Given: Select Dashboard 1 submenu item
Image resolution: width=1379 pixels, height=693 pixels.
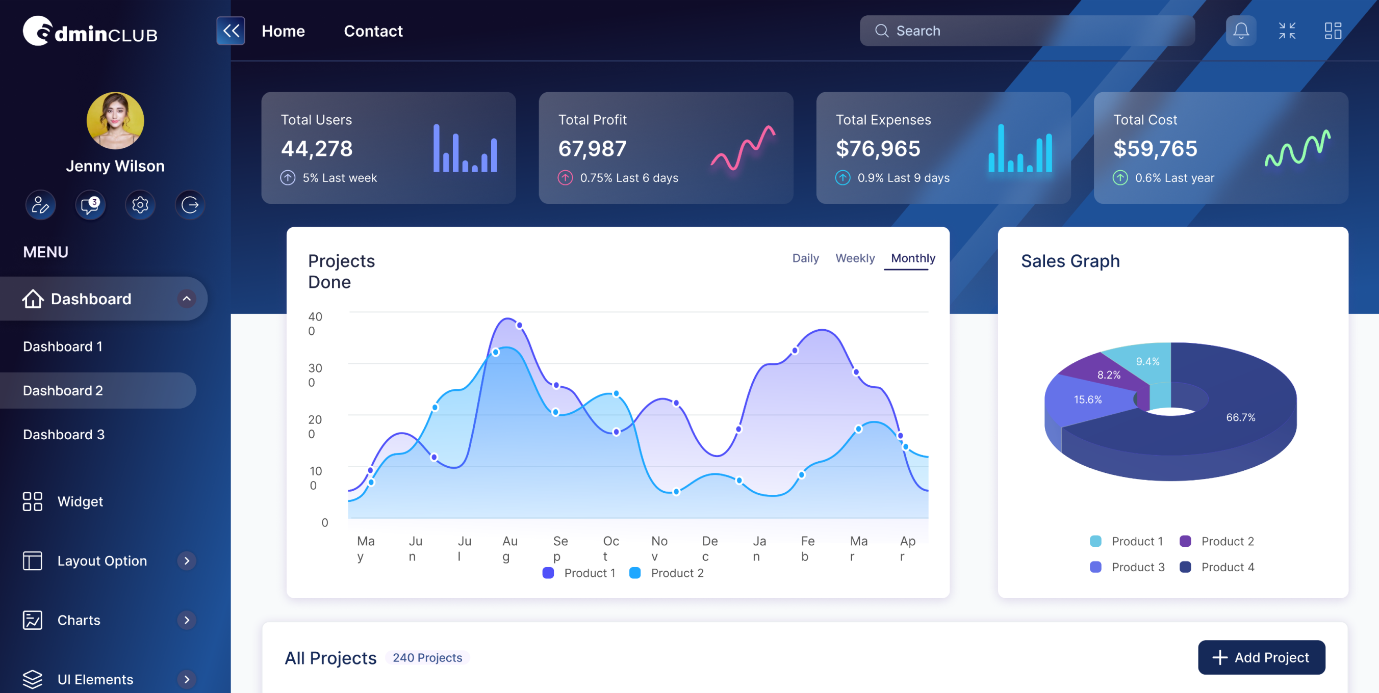Looking at the screenshot, I should tap(63, 346).
